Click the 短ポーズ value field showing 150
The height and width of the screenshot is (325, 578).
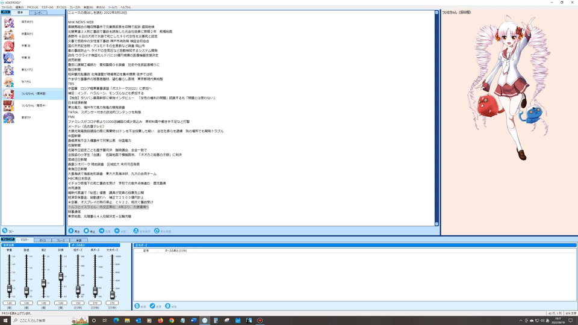(78, 303)
